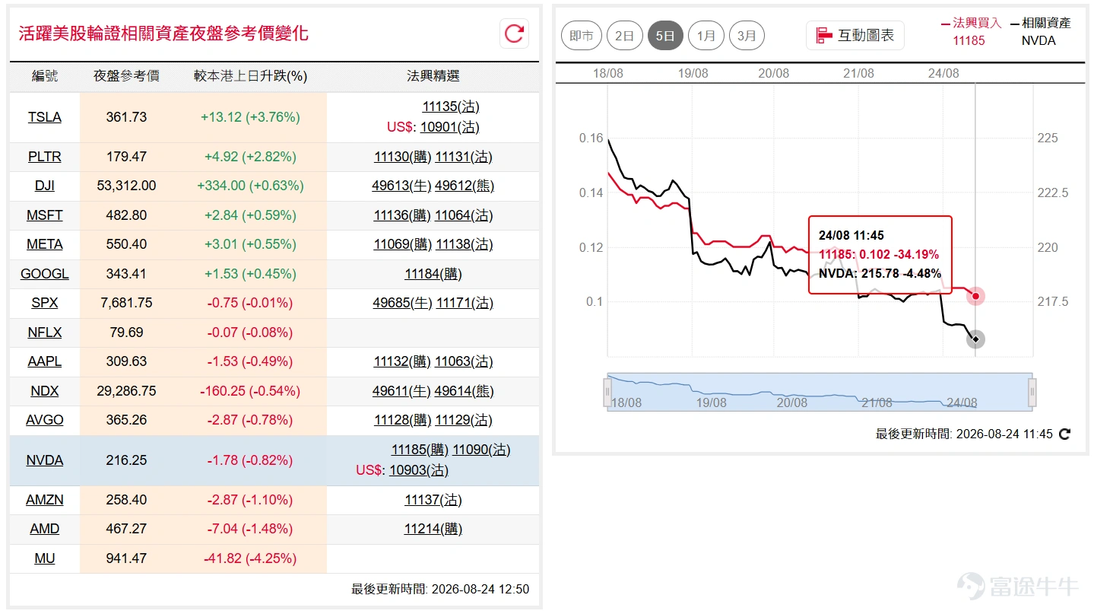Screen dimensions: 1094x614
Task: Open the AMD underlying link
Action: click(45, 529)
